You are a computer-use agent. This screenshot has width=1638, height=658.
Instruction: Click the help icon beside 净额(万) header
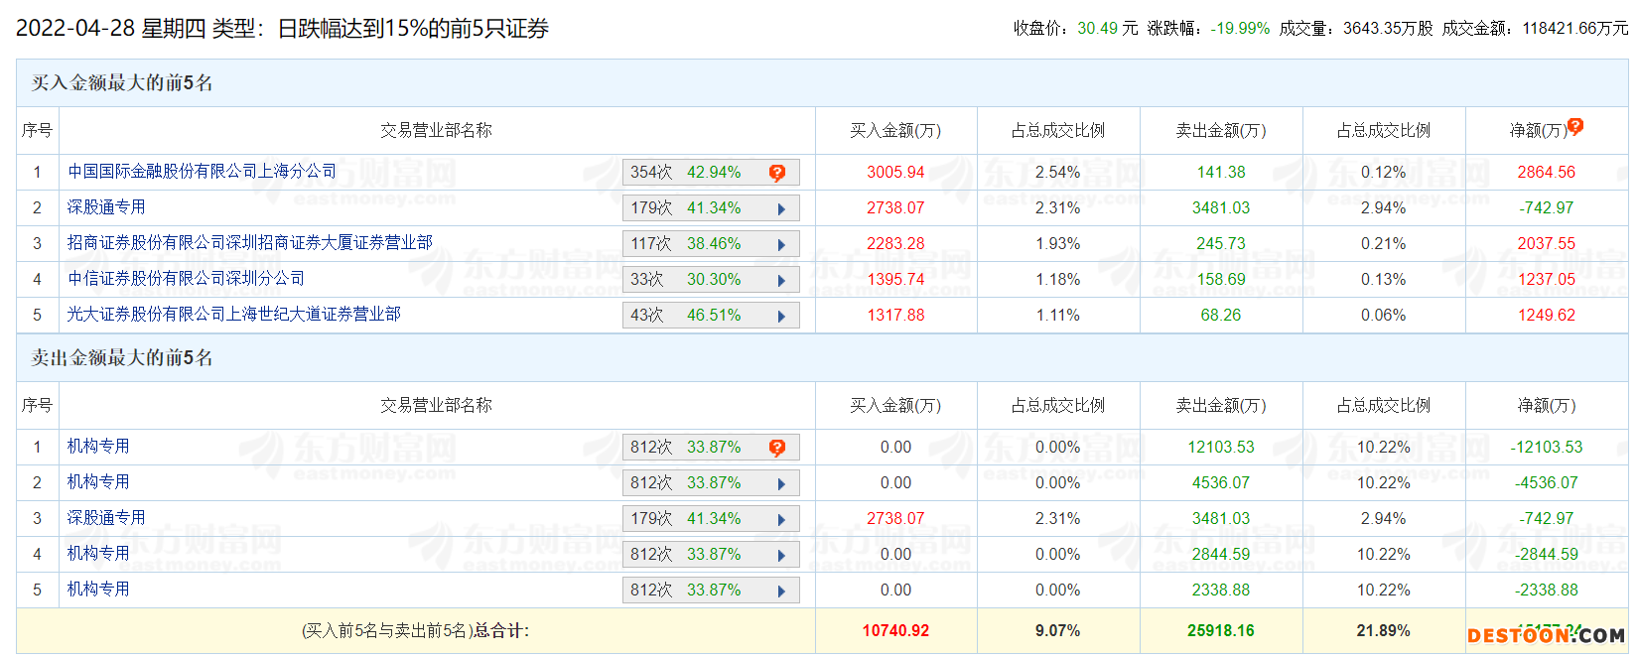pos(1575,126)
